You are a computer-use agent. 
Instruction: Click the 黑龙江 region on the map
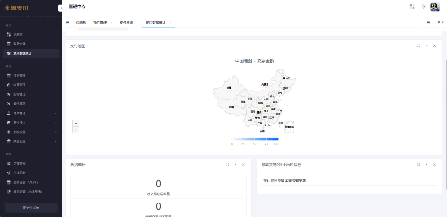coord(286,78)
